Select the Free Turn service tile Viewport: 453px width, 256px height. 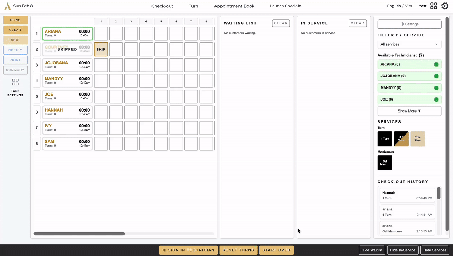tap(418, 139)
